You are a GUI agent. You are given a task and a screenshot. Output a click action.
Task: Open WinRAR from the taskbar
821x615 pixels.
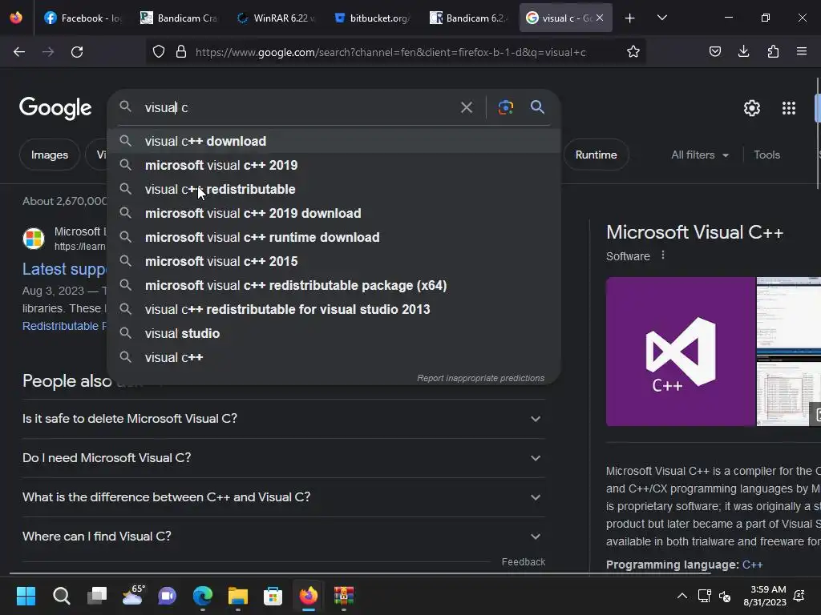tap(343, 596)
